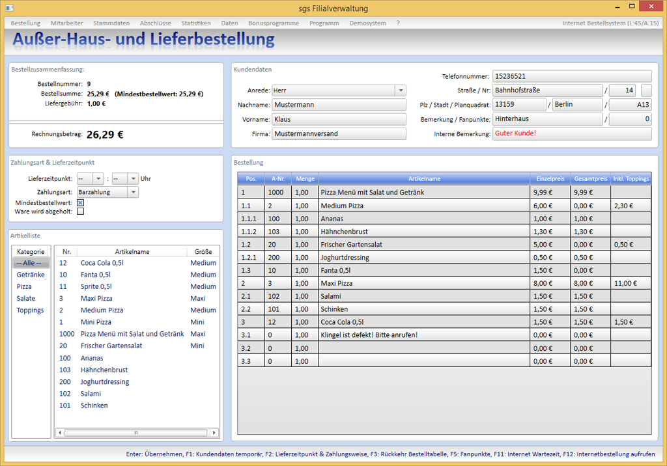The height and width of the screenshot is (466, 667).
Task: Expand the Zahlungsart dropdown
Action: (x=133, y=192)
